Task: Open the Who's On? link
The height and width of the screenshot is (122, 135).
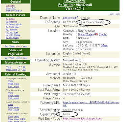Action: coord(11,8)
